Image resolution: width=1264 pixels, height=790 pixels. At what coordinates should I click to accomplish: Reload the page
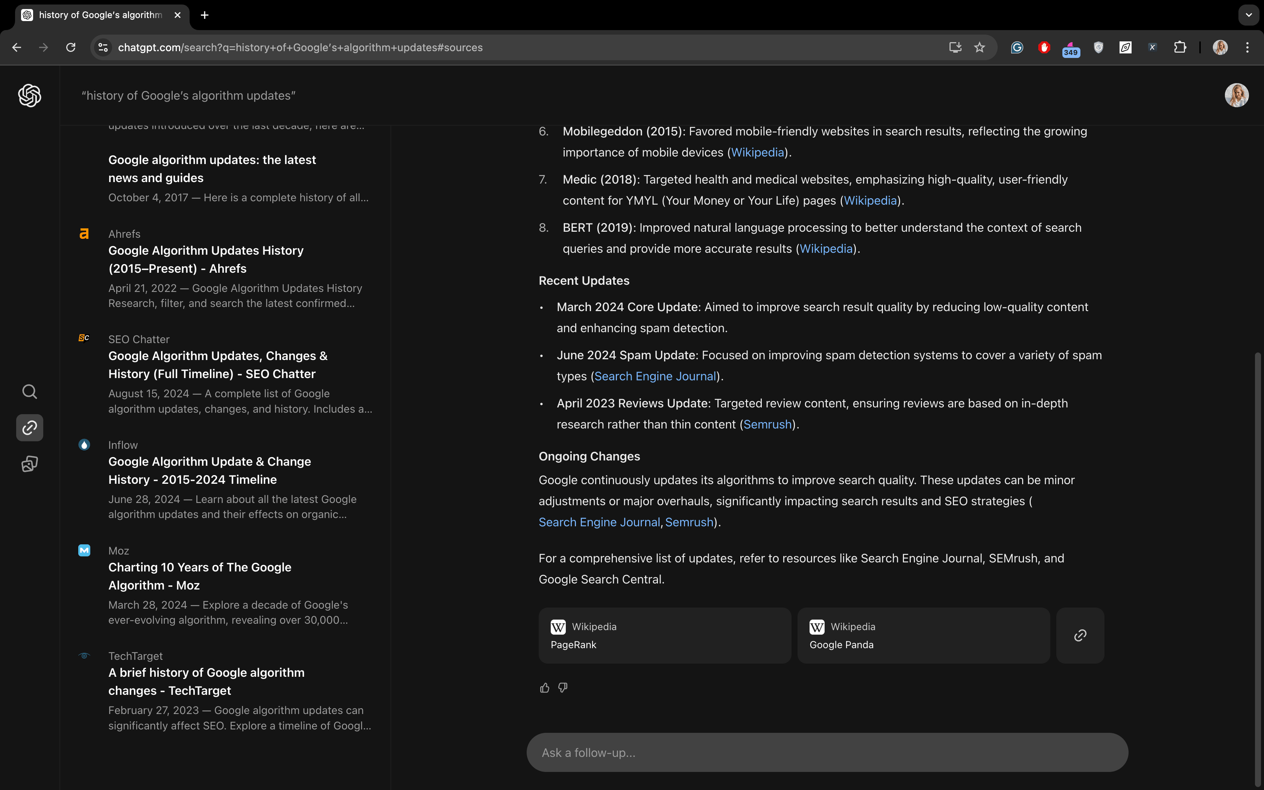pos(70,47)
